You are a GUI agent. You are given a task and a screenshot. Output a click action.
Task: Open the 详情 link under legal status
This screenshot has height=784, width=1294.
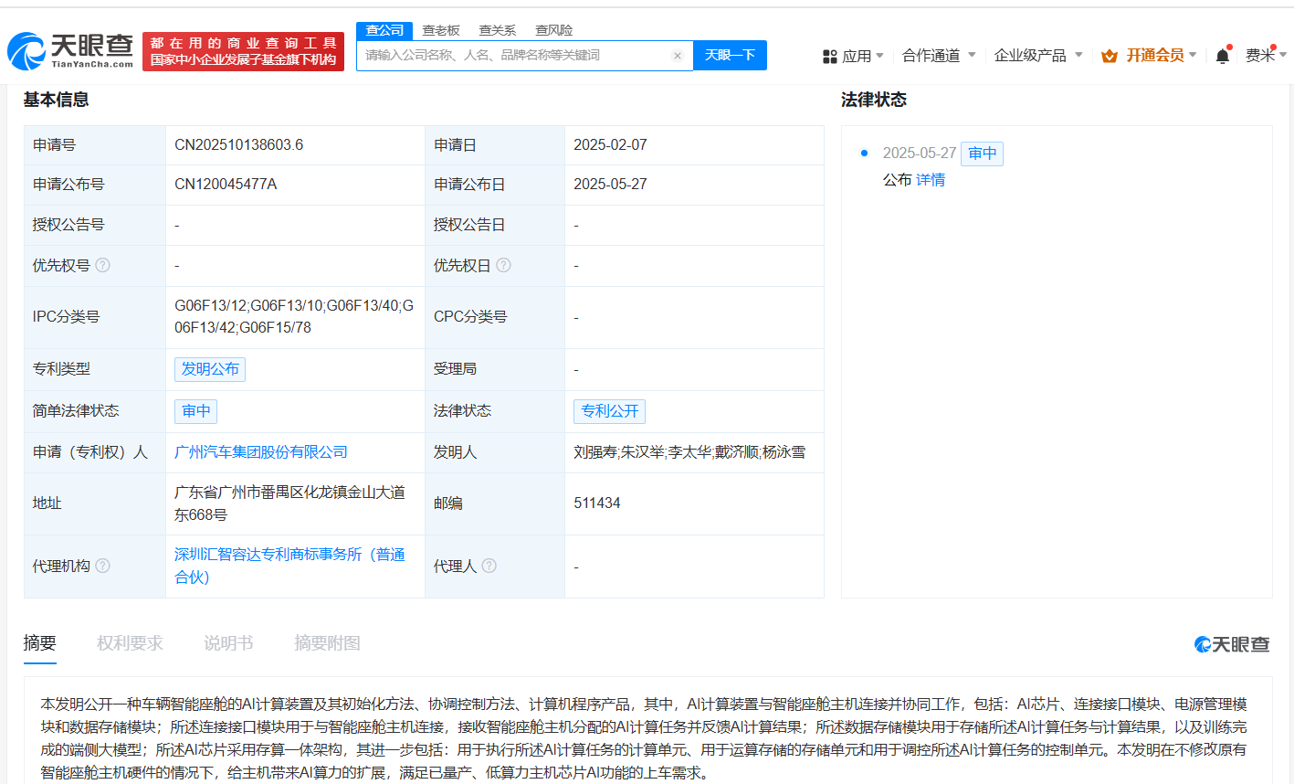(x=931, y=180)
